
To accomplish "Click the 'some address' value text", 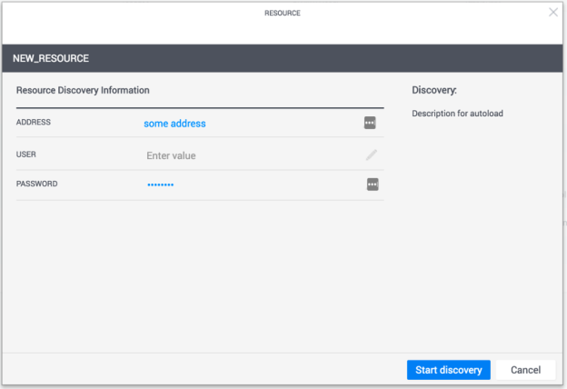I will tap(174, 124).
